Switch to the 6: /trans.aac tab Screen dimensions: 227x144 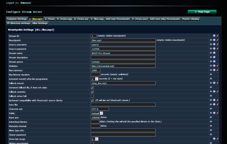[x=81, y=19]
